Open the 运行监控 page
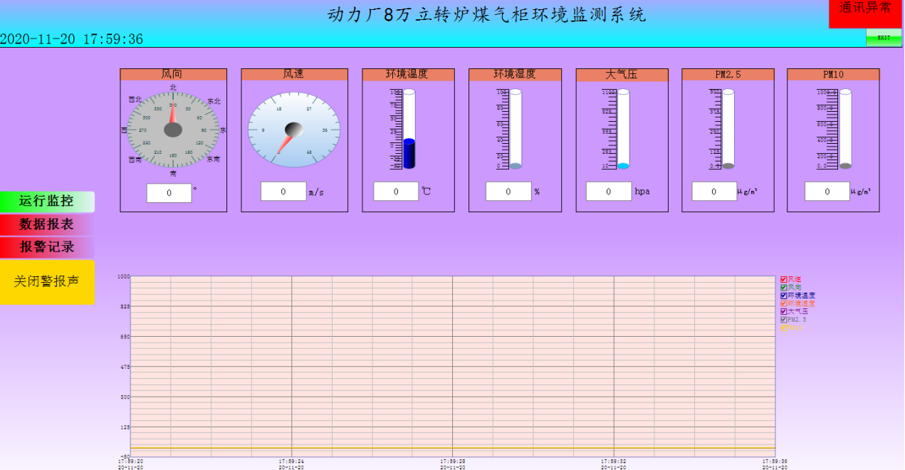 [47, 202]
